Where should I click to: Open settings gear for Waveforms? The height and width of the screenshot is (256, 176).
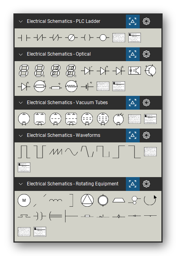pos(146,135)
